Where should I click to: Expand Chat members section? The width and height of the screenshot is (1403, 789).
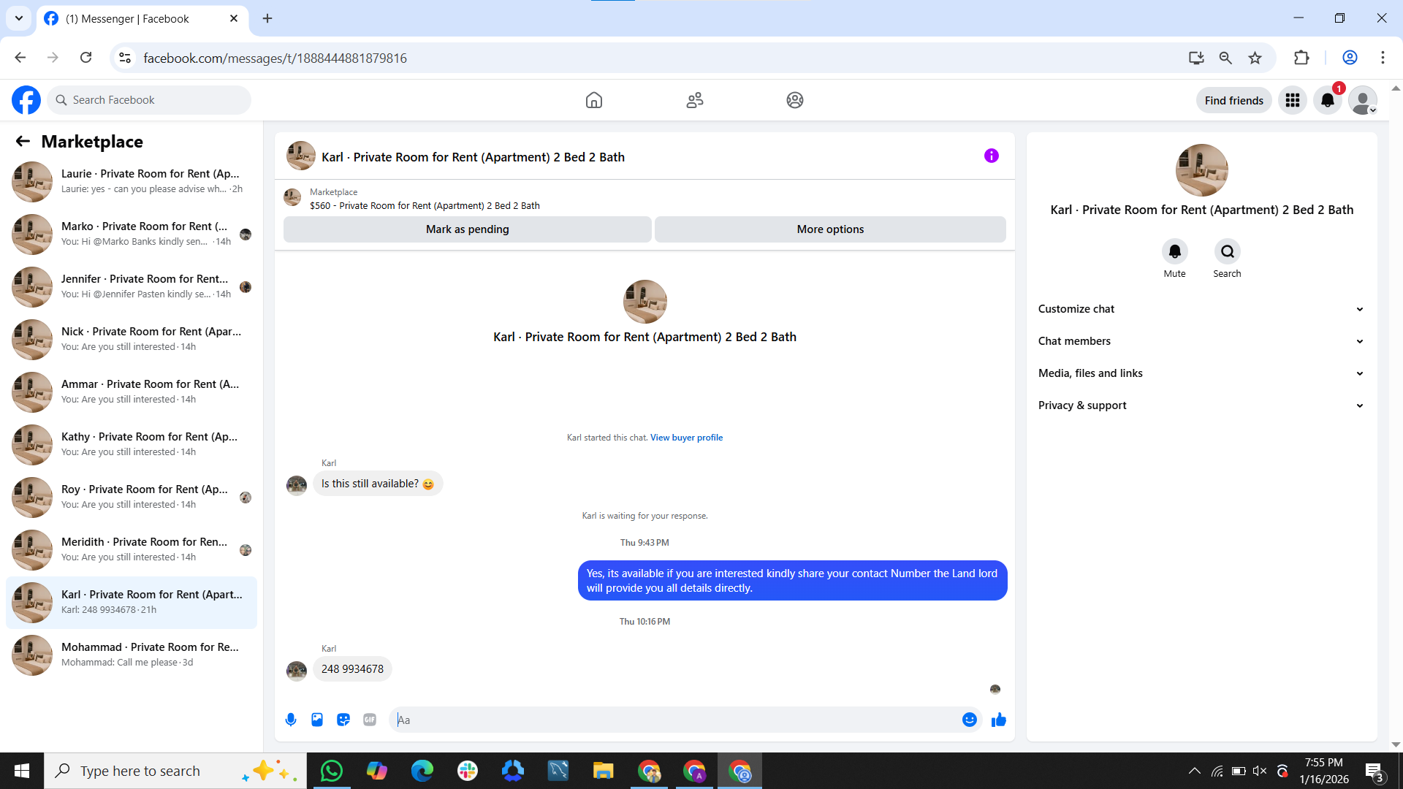pos(1201,341)
